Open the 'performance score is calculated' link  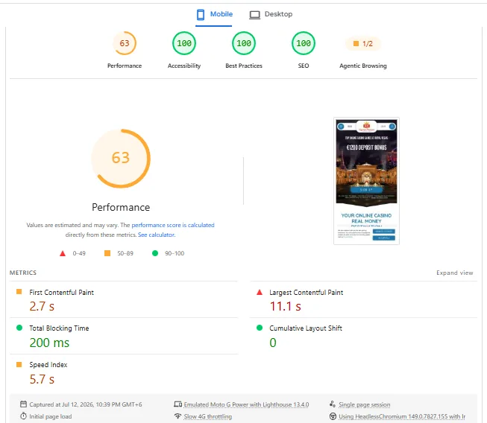(173, 225)
